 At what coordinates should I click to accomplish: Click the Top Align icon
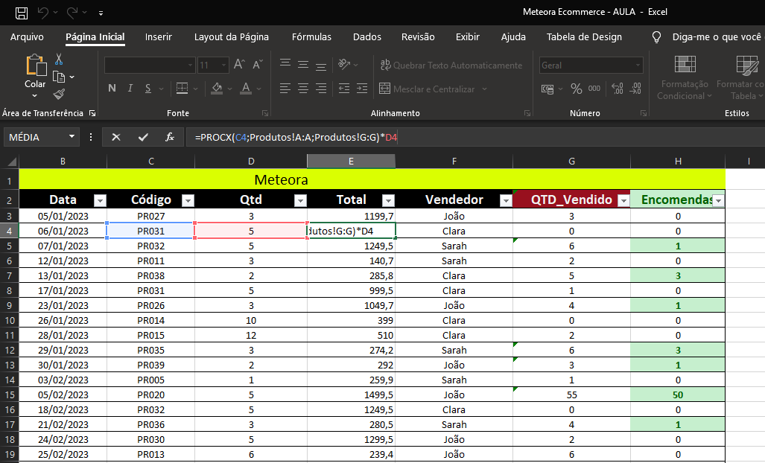(285, 64)
